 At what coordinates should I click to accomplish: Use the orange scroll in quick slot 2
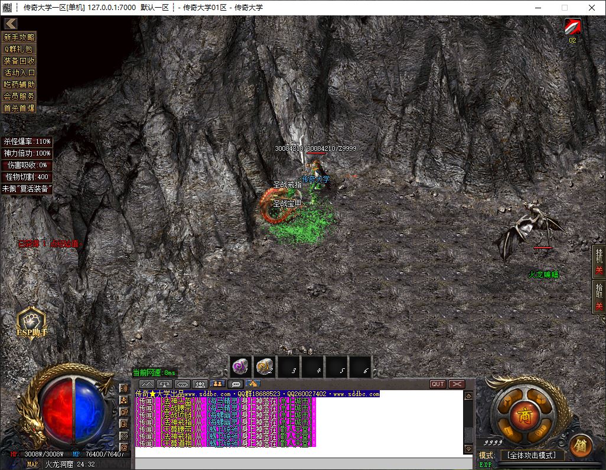pos(265,368)
